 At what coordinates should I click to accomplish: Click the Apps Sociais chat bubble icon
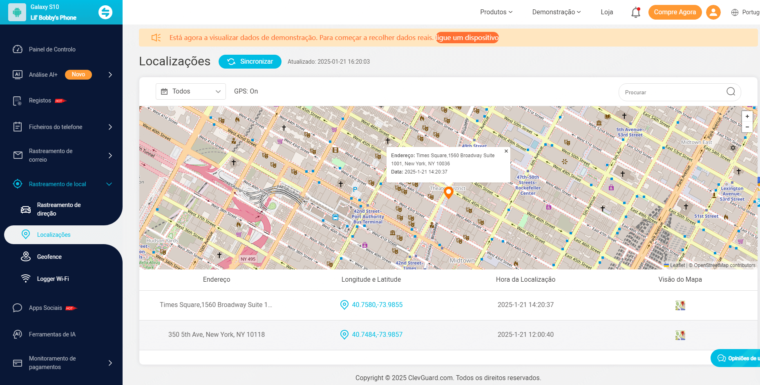18,308
